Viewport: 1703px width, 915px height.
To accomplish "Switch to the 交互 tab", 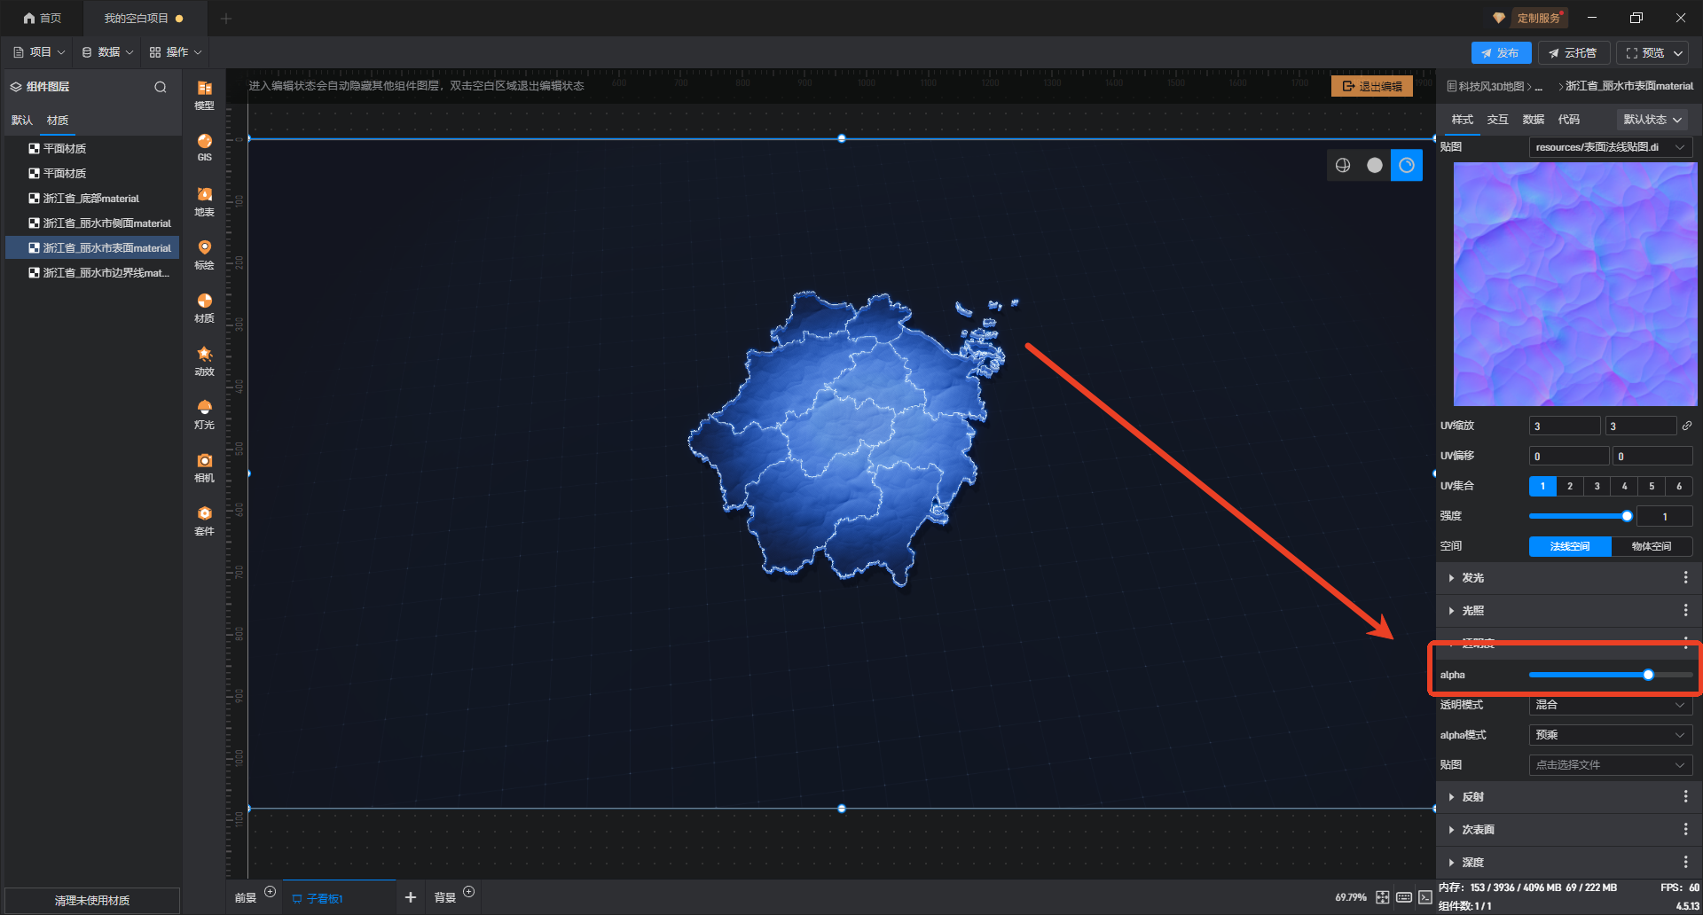I will (x=1497, y=120).
